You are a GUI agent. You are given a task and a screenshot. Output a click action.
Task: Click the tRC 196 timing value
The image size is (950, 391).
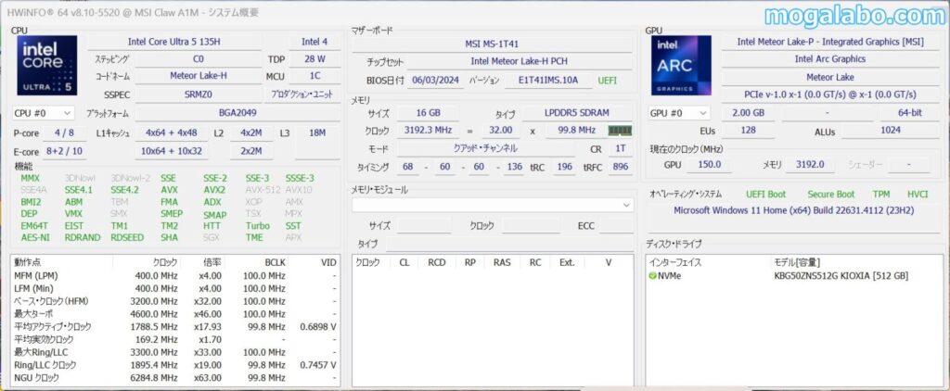565,167
